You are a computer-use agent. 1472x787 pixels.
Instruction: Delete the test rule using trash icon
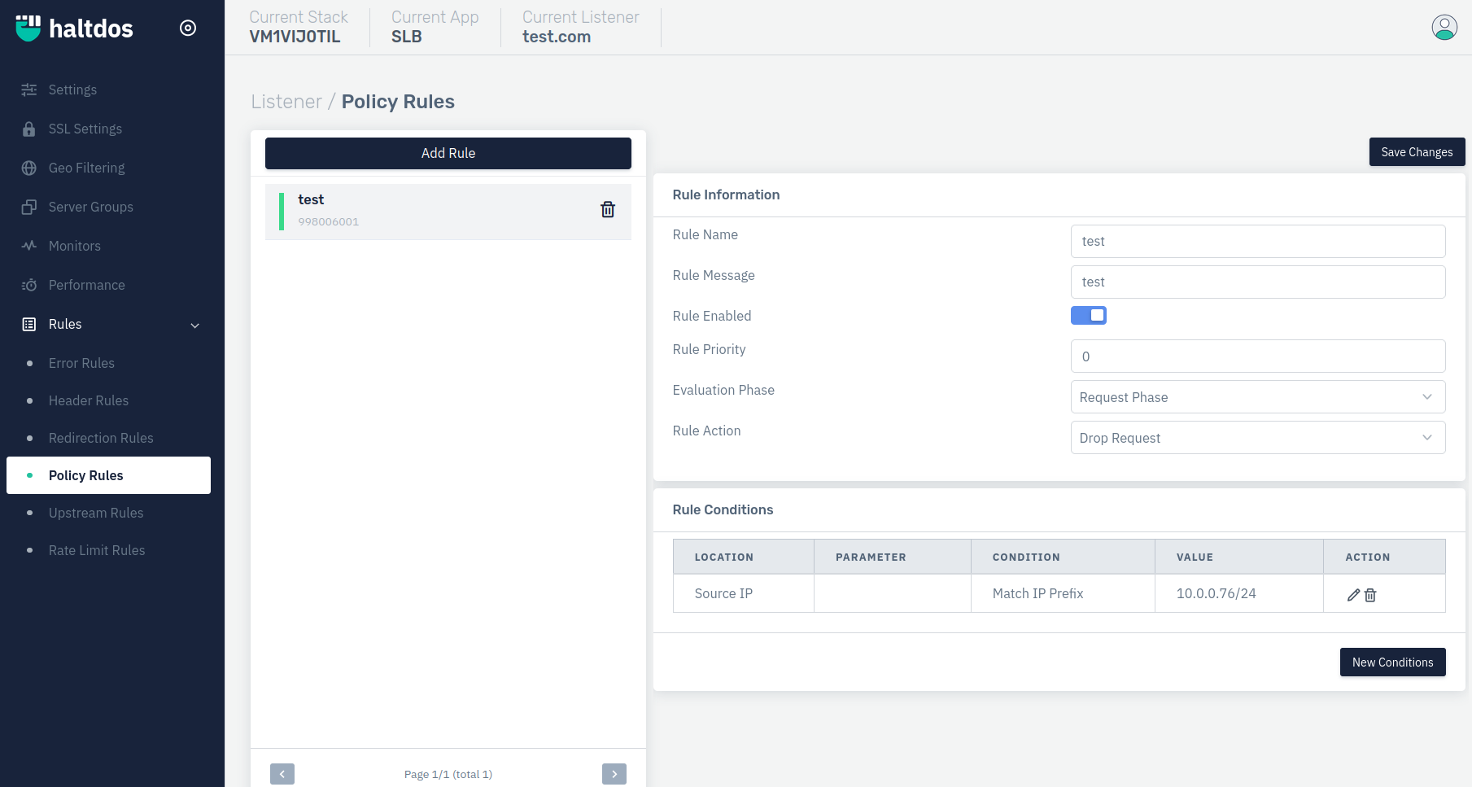coord(608,209)
